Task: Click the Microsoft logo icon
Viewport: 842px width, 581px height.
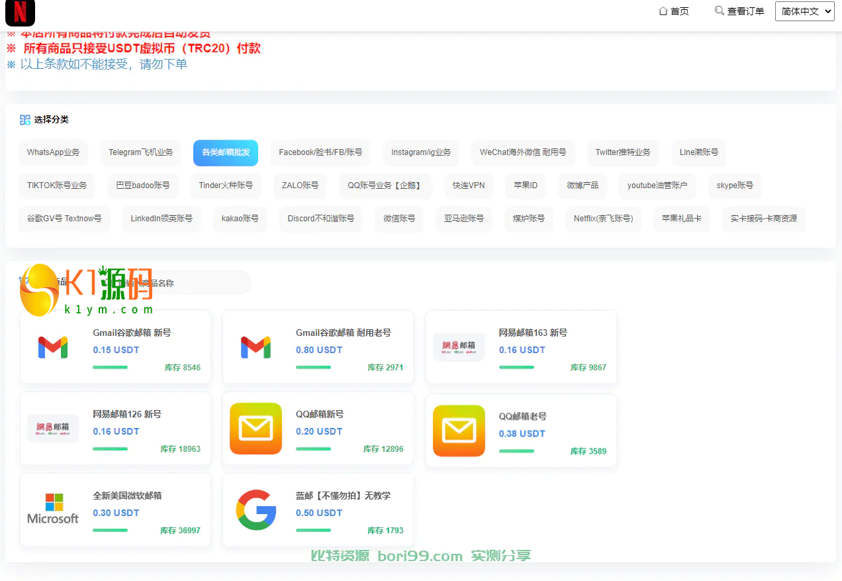Action: pyautogui.click(x=53, y=509)
